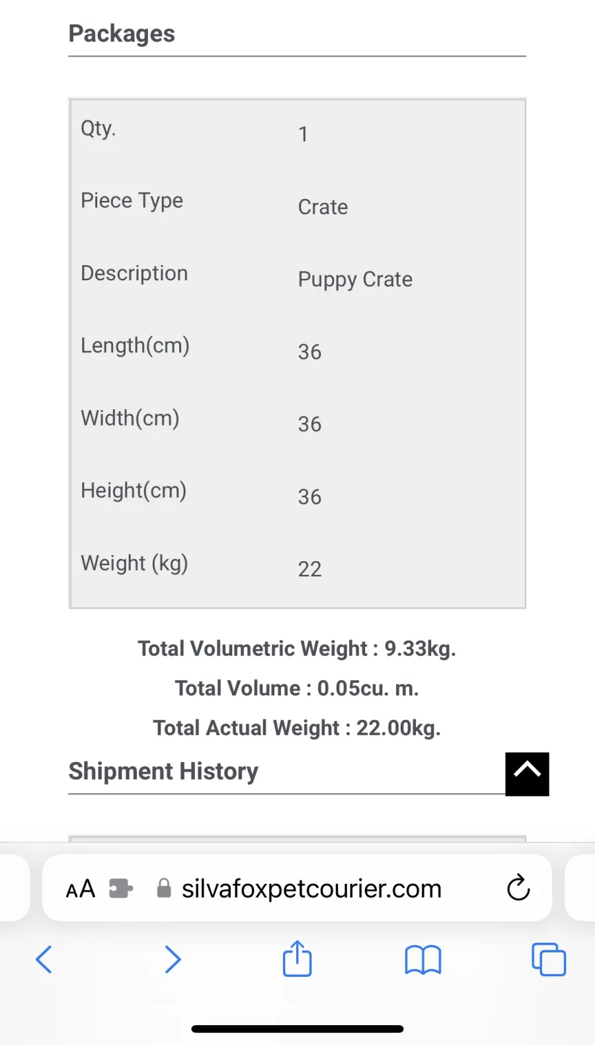
Task: Open the Bookmarks book icon
Action: coord(423,960)
